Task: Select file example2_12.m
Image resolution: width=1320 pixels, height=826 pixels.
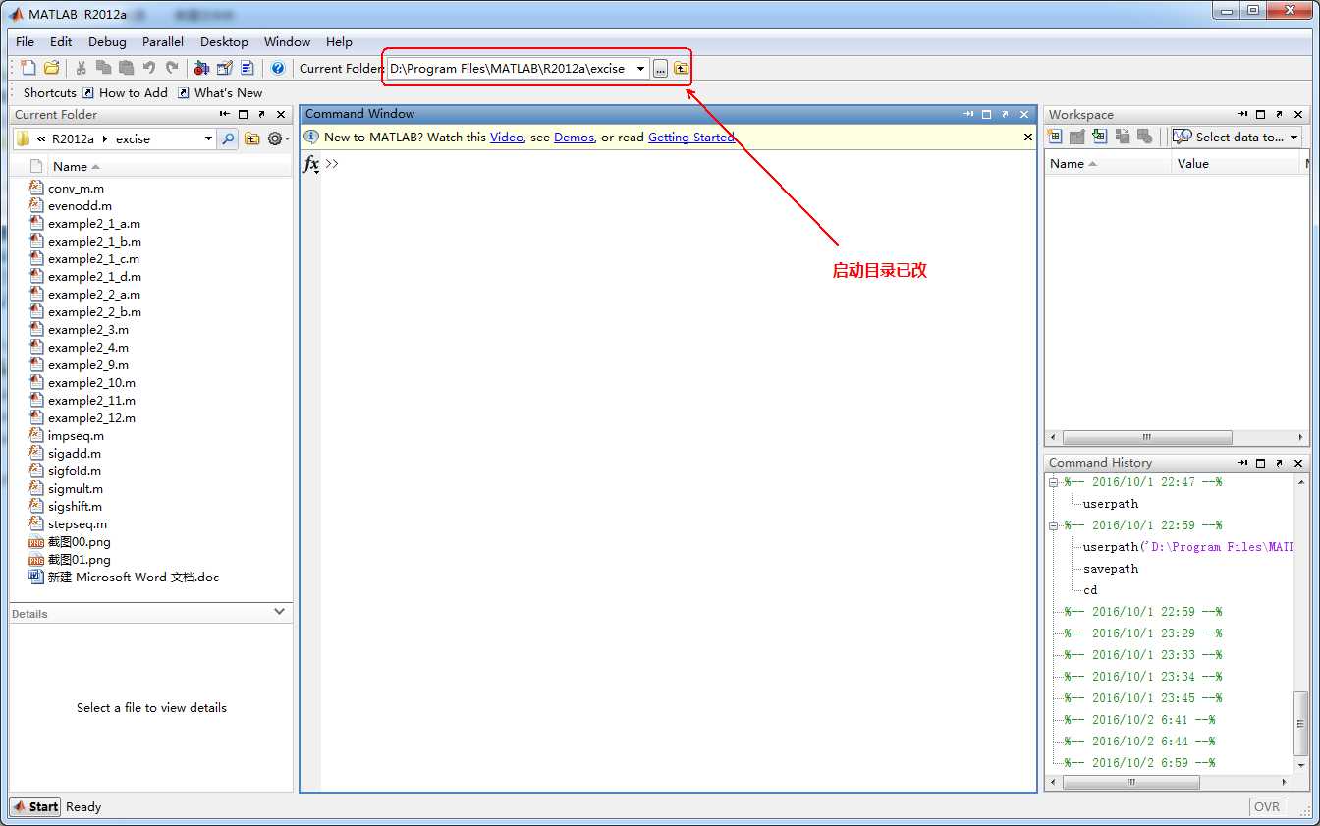Action: (91, 417)
